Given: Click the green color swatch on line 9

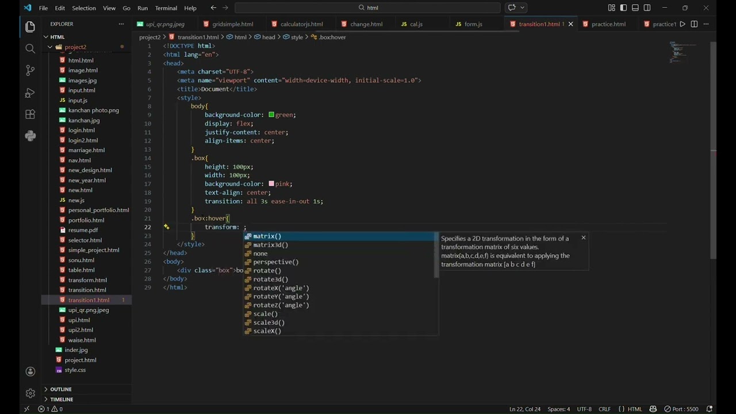Looking at the screenshot, I should (271, 115).
